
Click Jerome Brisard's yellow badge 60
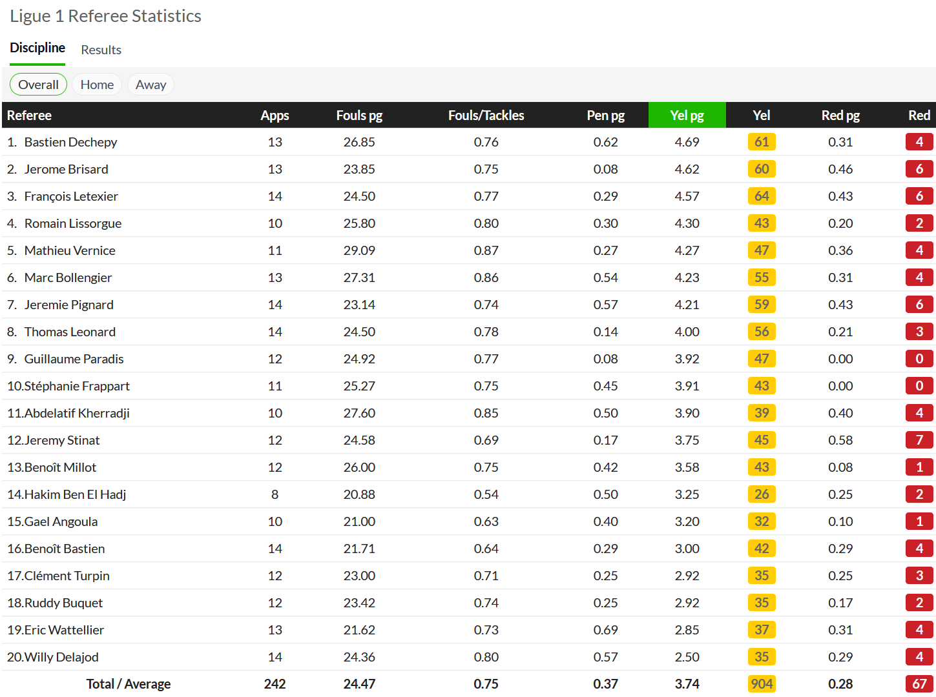tap(762, 169)
